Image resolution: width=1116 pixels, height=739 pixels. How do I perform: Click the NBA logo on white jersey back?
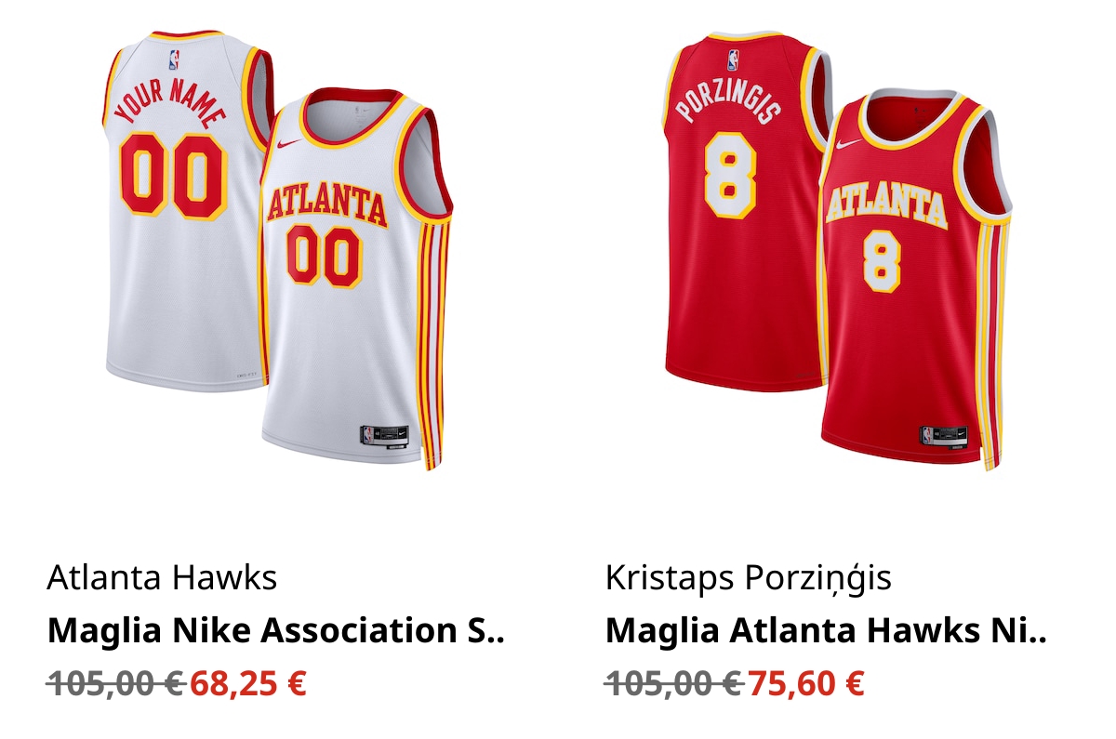click(x=174, y=61)
